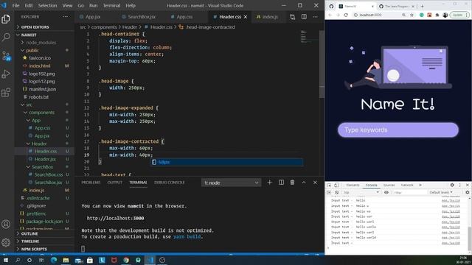
Task: Switch to the Debug Console tab
Action: pos(170,183)
